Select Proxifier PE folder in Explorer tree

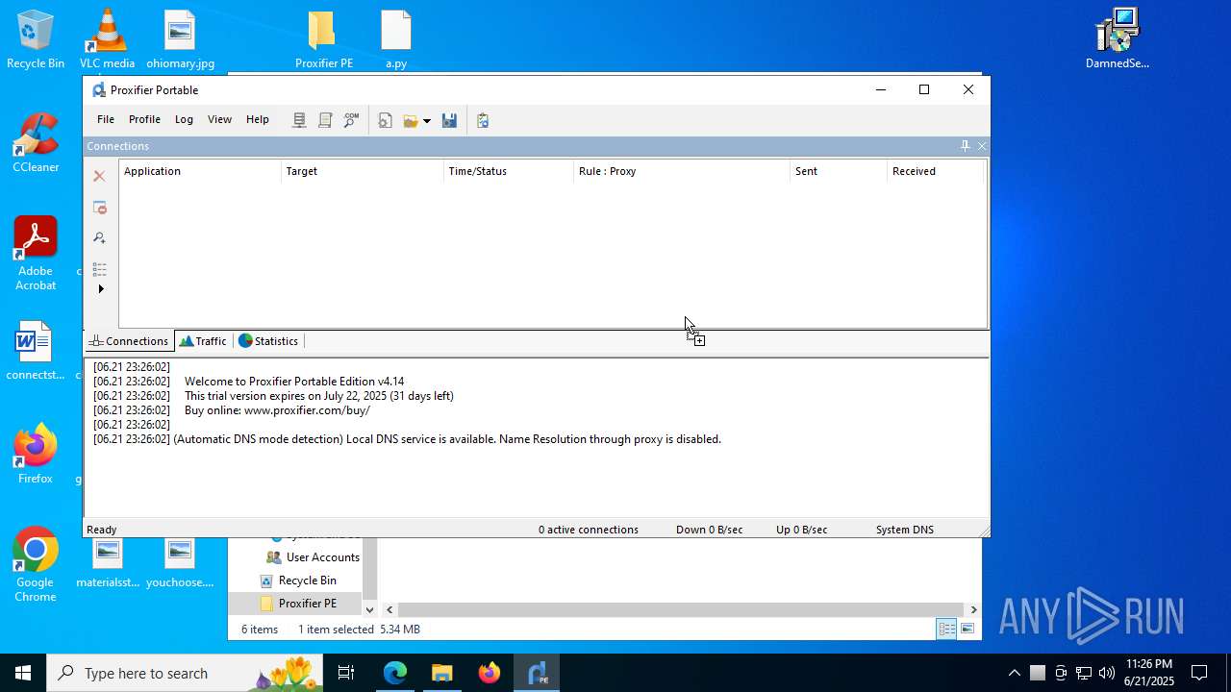[298, 604]
